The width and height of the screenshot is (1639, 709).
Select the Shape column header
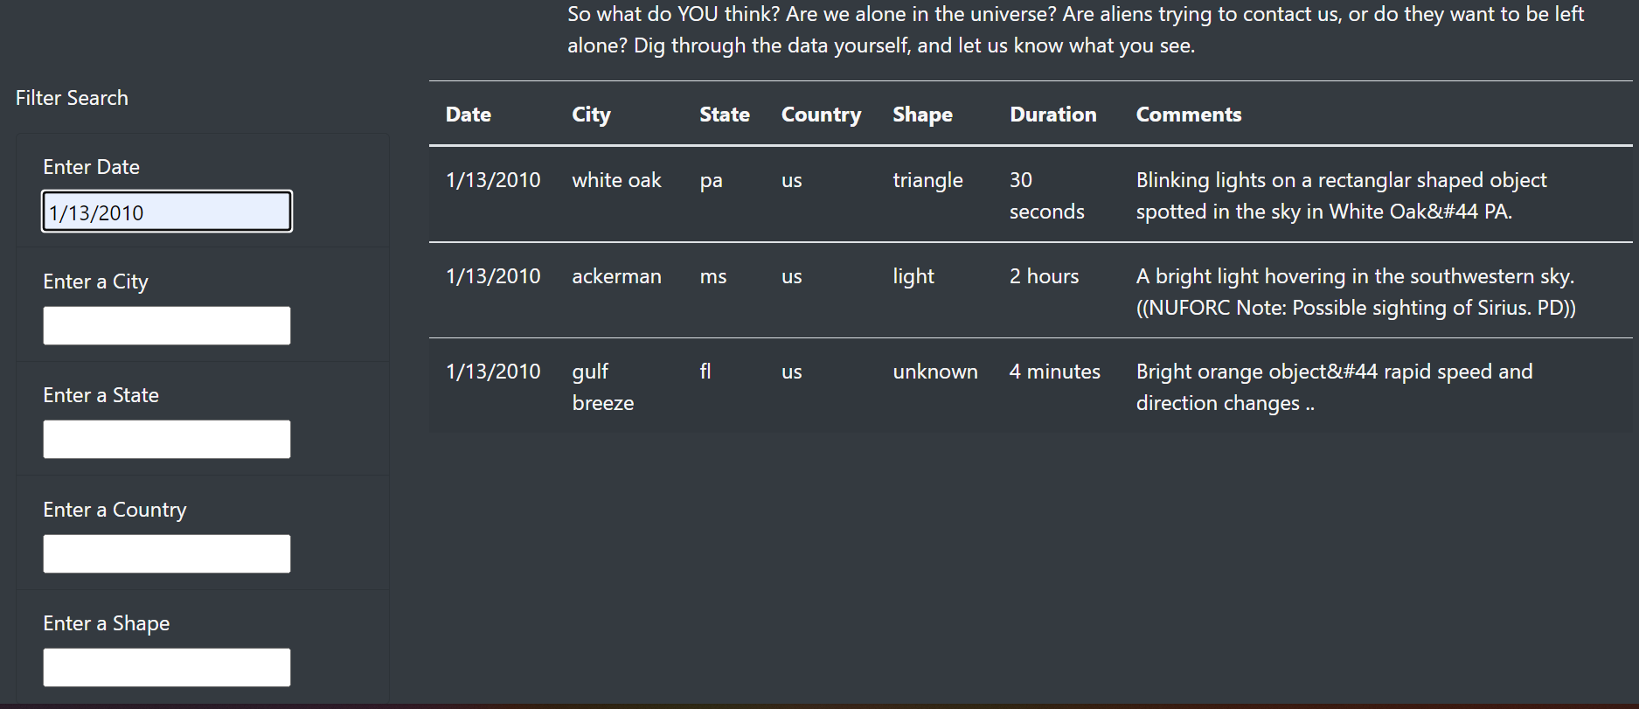[x=922, y=115]
